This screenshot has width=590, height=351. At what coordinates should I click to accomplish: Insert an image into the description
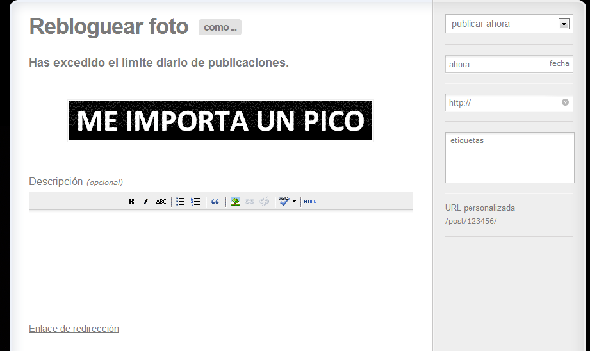click(235, 202)
